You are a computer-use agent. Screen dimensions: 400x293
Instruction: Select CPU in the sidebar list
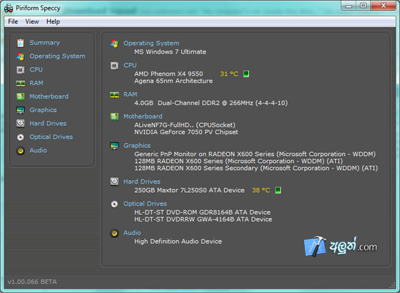tap(36, 69)
